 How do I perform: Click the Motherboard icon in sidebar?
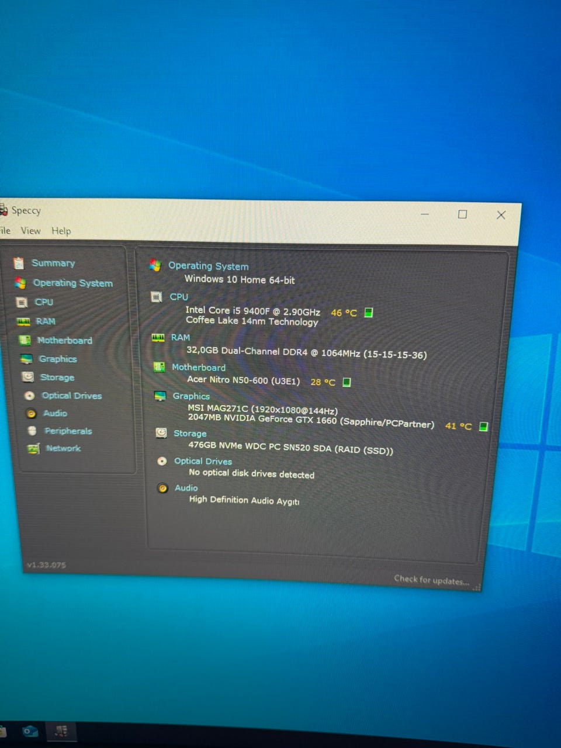(x=25, y=340)
